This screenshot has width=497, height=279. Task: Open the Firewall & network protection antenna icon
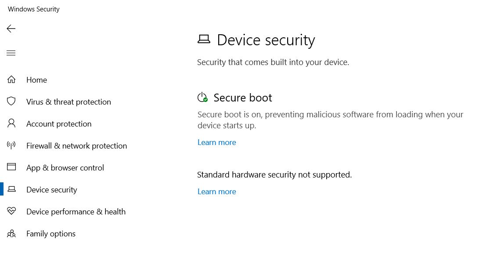[x=11, y=145]
